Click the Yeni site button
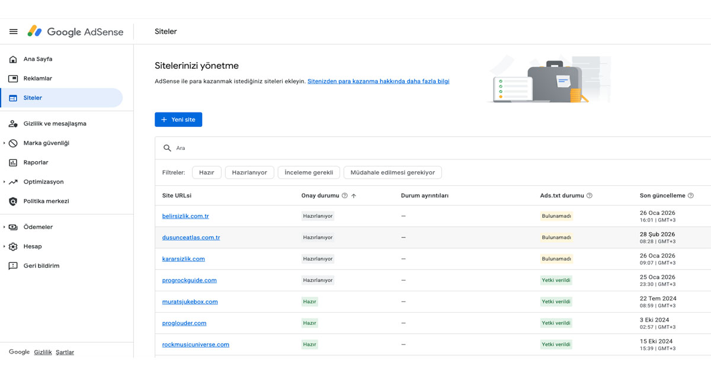 click(x=178, y=119)
